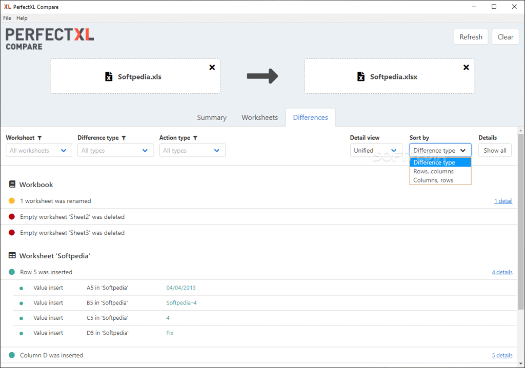Click green dot beside Column D was inserted

point(12,355)
